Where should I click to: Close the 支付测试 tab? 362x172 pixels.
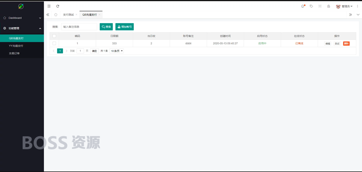coord(76,14)
